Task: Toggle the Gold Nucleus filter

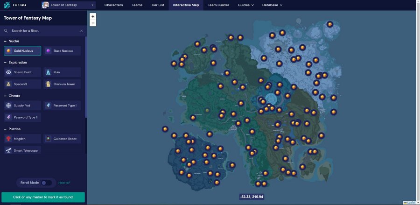Action: pyautogui.click(x=22, y=50)
